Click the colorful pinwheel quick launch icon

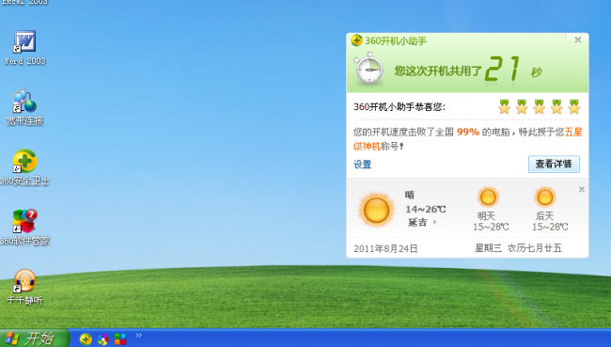pyautogui.click(x=103, y=339)
